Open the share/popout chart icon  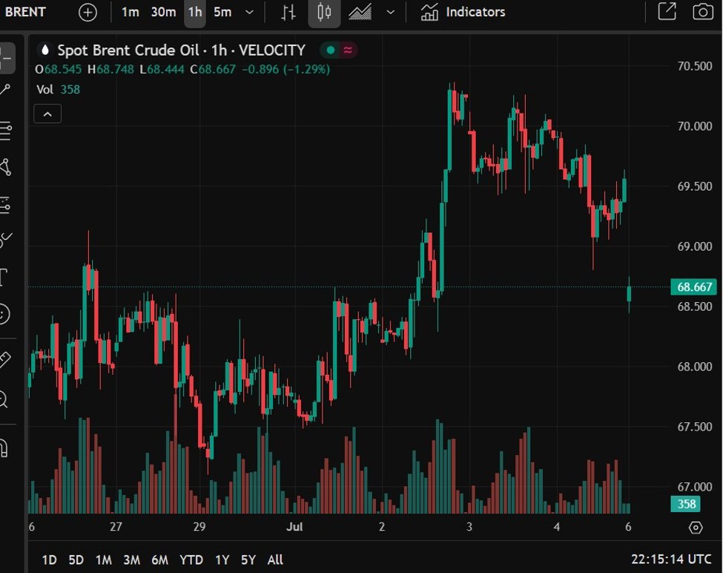(667, 12)
